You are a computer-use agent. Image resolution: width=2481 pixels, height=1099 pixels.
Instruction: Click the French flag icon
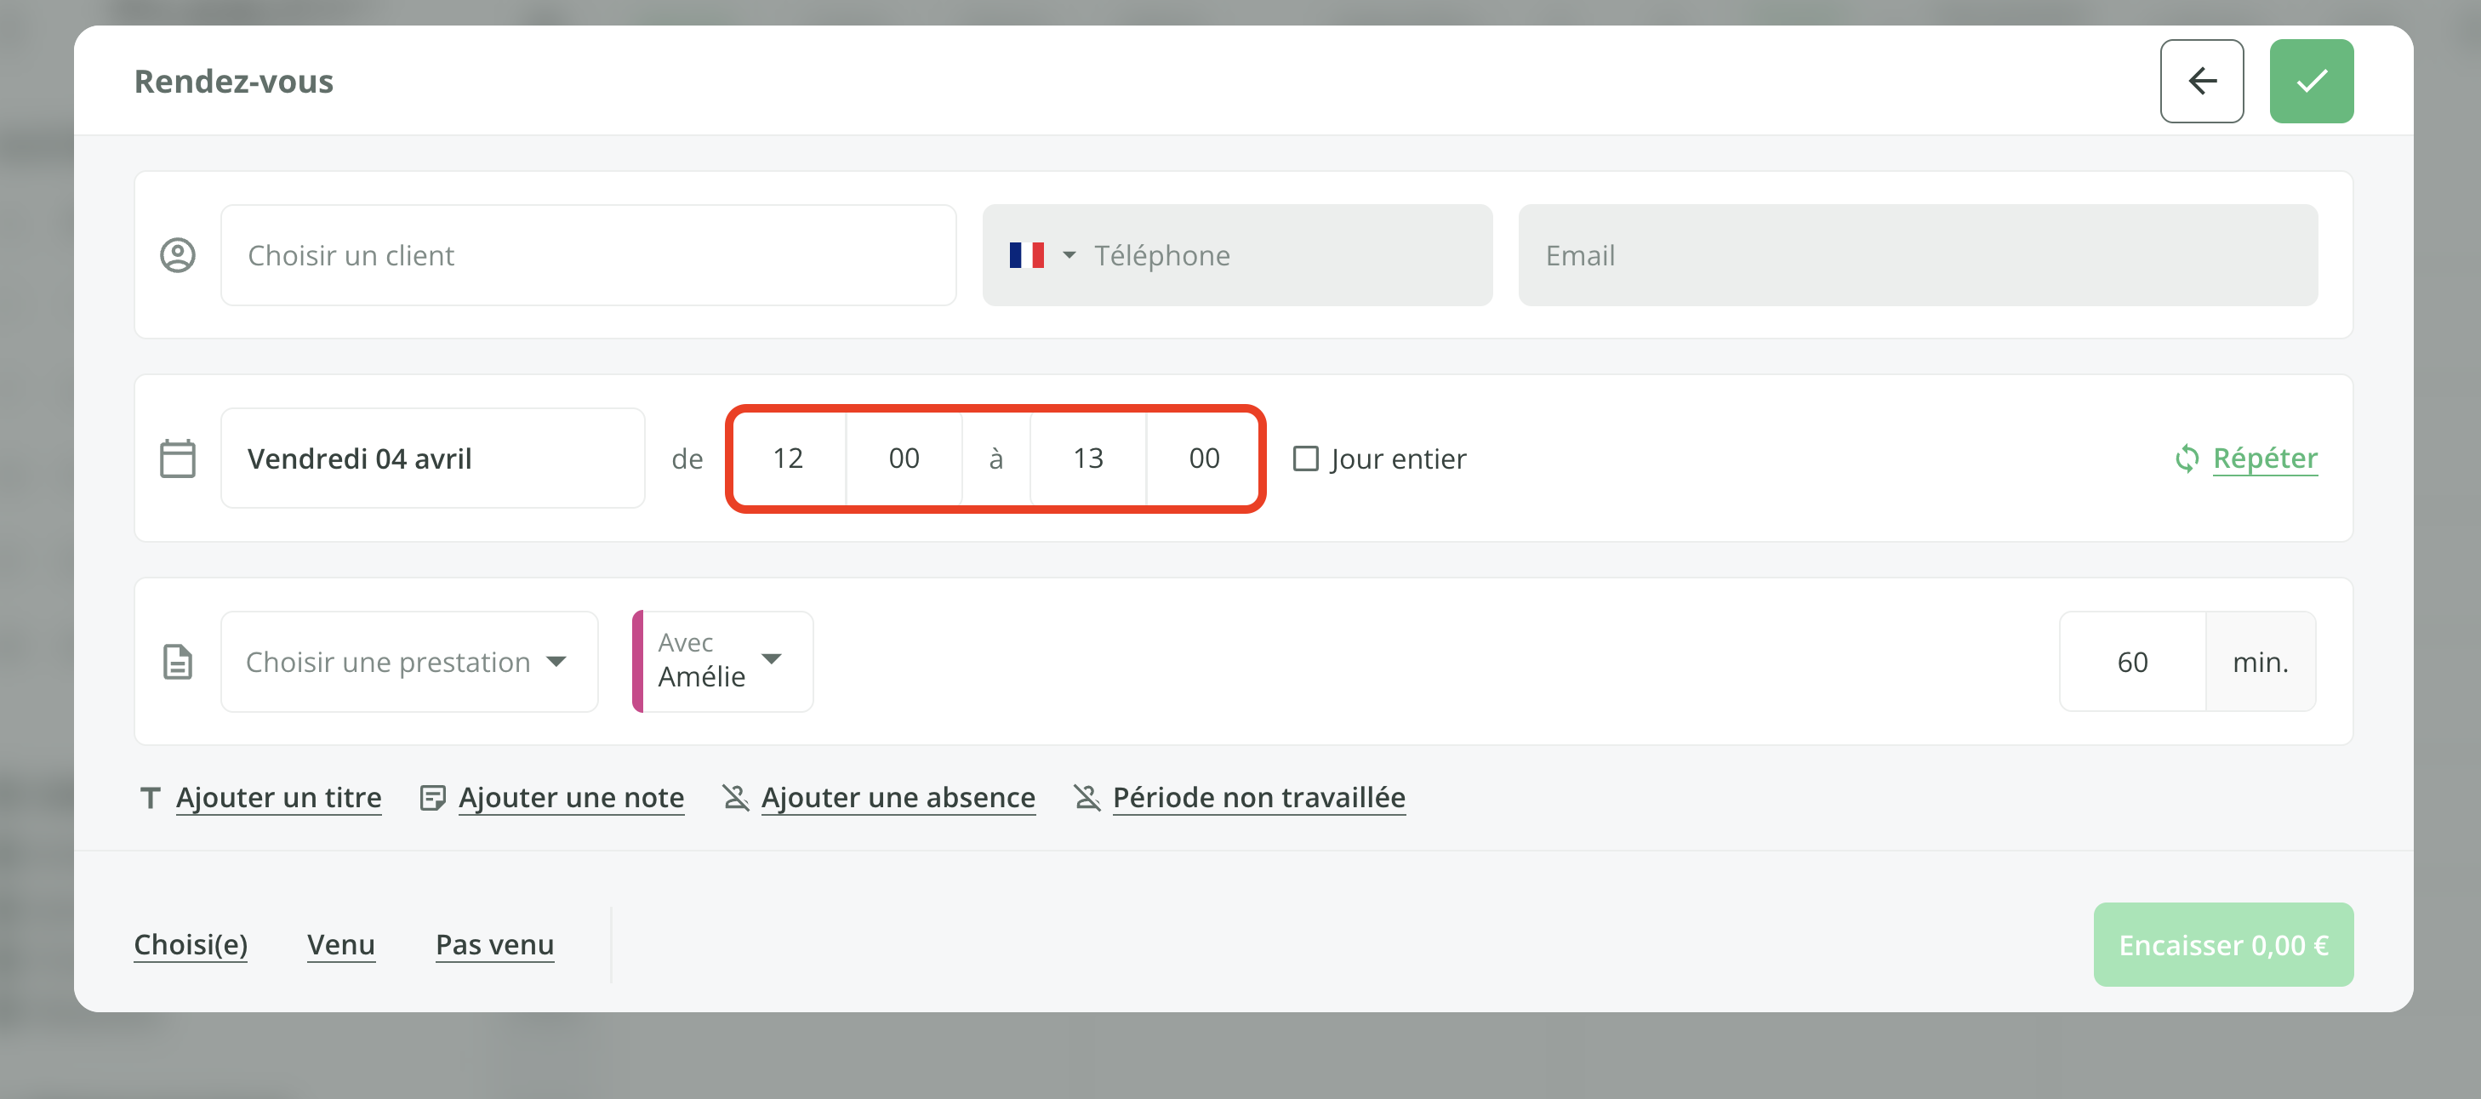[x=1026, y=255]
